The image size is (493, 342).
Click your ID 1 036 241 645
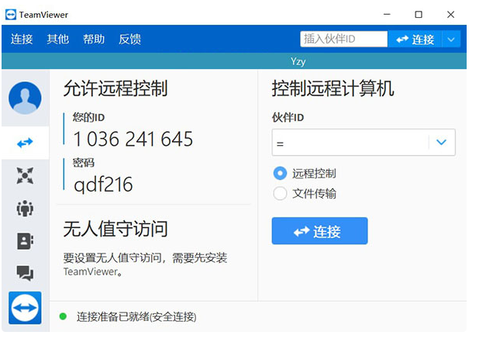point(133,139)
